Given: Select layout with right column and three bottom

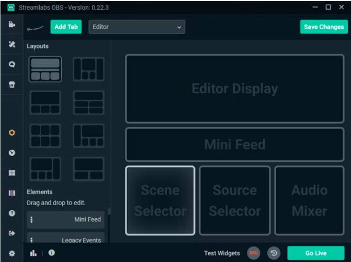Looking at the screenshot, I should (x=45, y=169).
